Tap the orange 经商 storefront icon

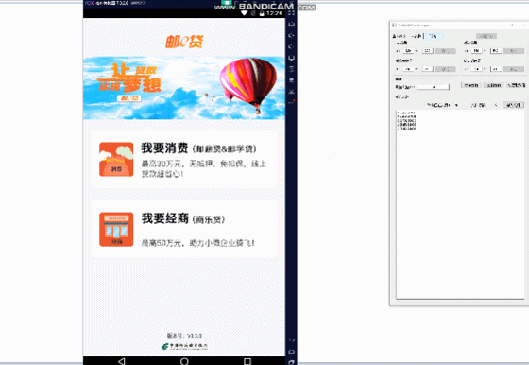pos(116,229)
